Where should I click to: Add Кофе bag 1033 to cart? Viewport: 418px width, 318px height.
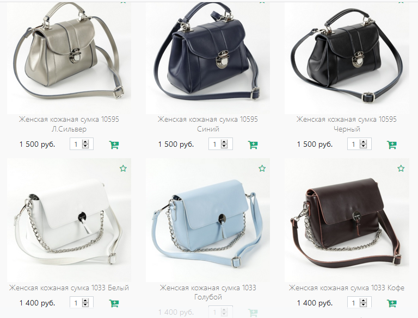click(x=392, y=303)
